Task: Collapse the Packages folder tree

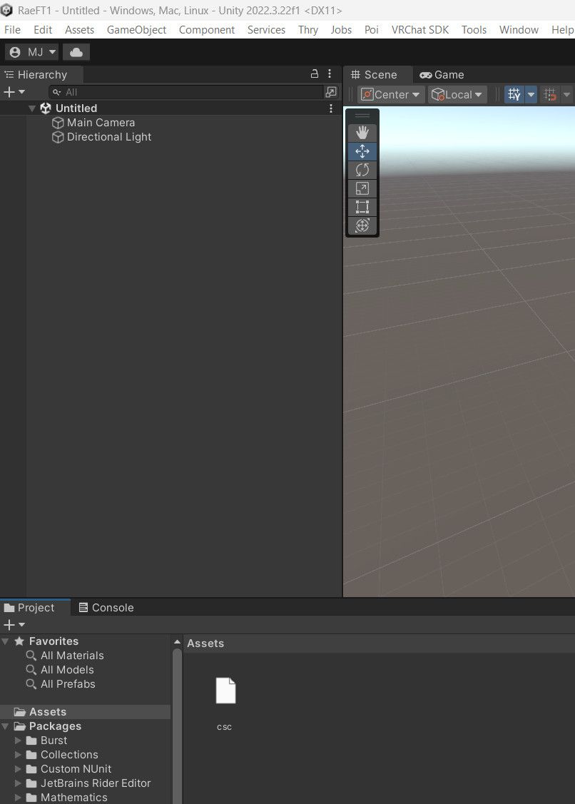Action: pos(5,726)
